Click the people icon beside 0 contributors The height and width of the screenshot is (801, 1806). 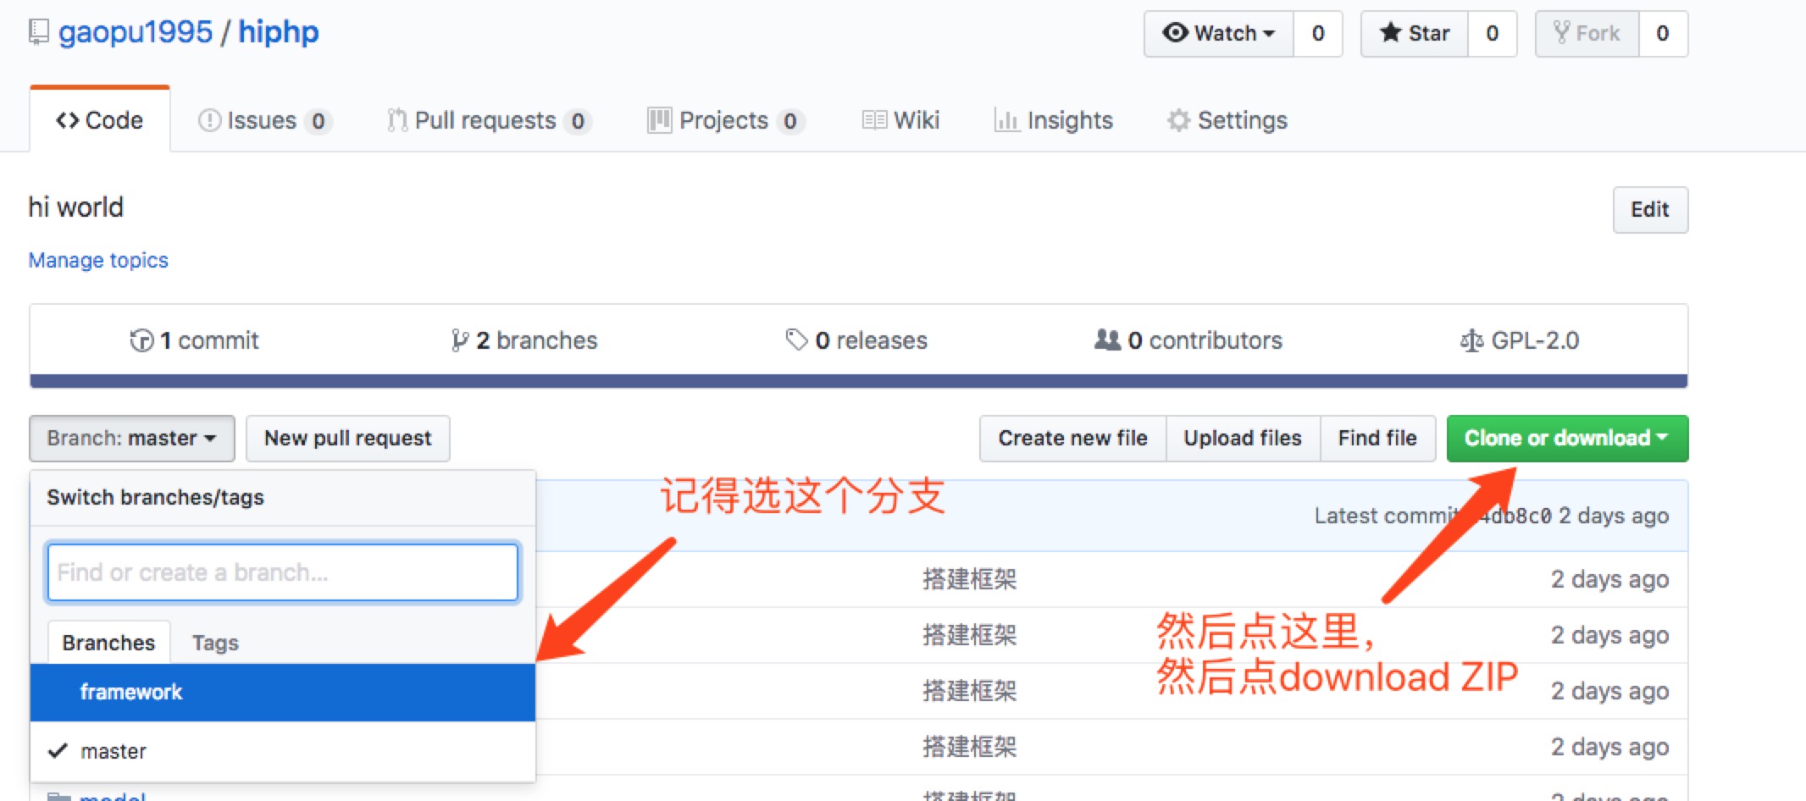[1107, 340]
